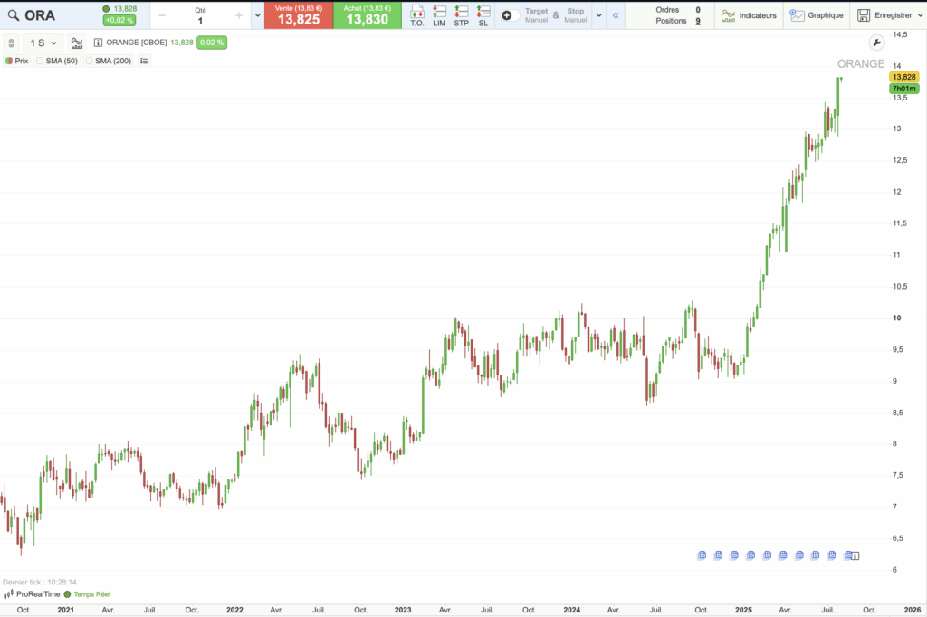Image resolution: width=927 pixels, height=617 pixels.
Task: Open the ORA symbol search magnifier
Action: click(13, 15)
